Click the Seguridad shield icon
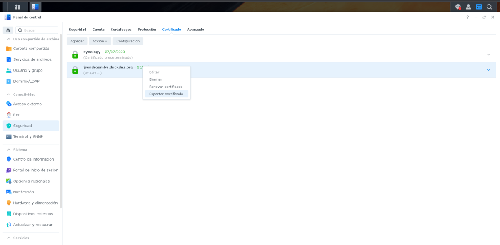Screen dimensions: 500x245 [x=9, y=126]
